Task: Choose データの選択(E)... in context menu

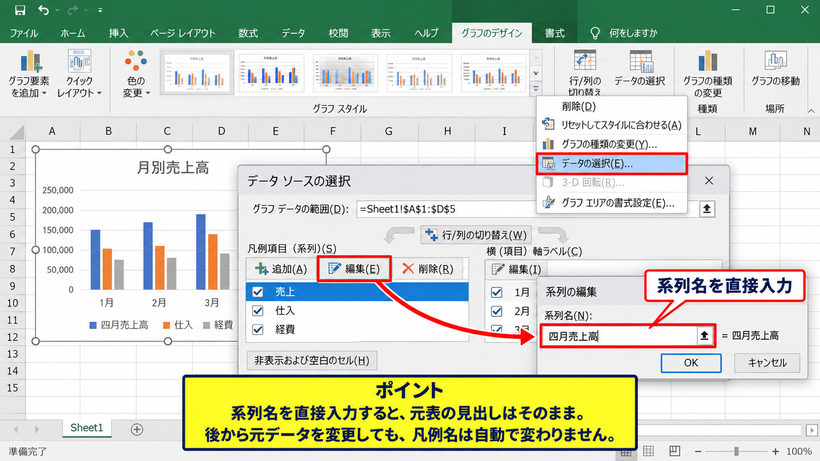Action: pos(612,164)
